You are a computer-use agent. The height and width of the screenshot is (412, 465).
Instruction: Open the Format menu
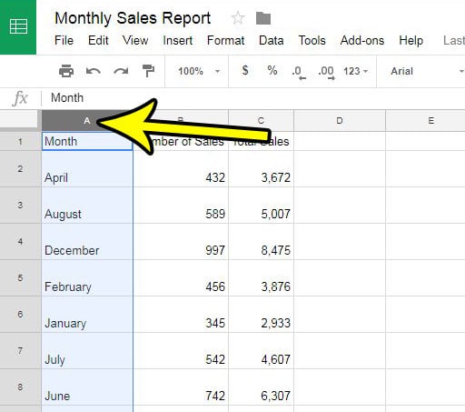point(225,40)
